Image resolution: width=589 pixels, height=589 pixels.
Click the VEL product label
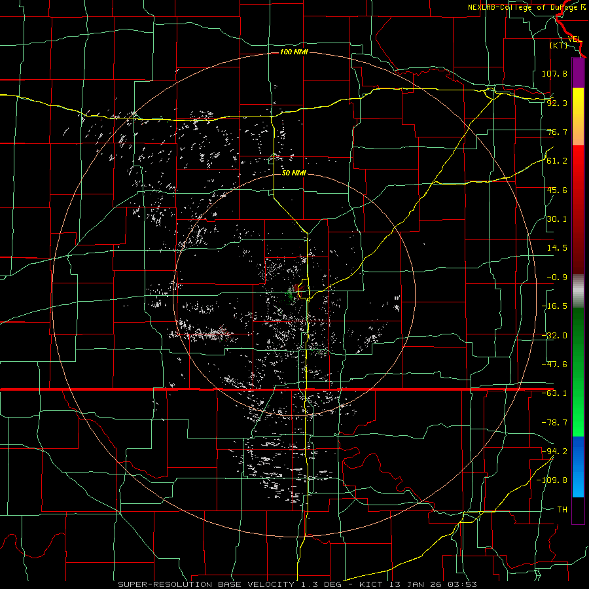tap(575, 39)
